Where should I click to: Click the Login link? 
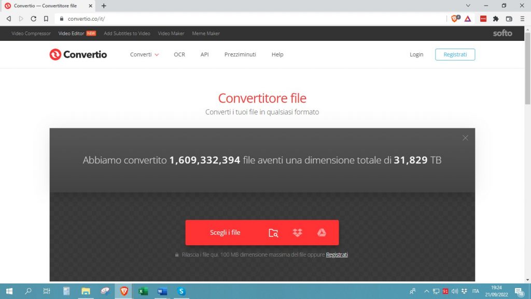(x=416, y=54)
